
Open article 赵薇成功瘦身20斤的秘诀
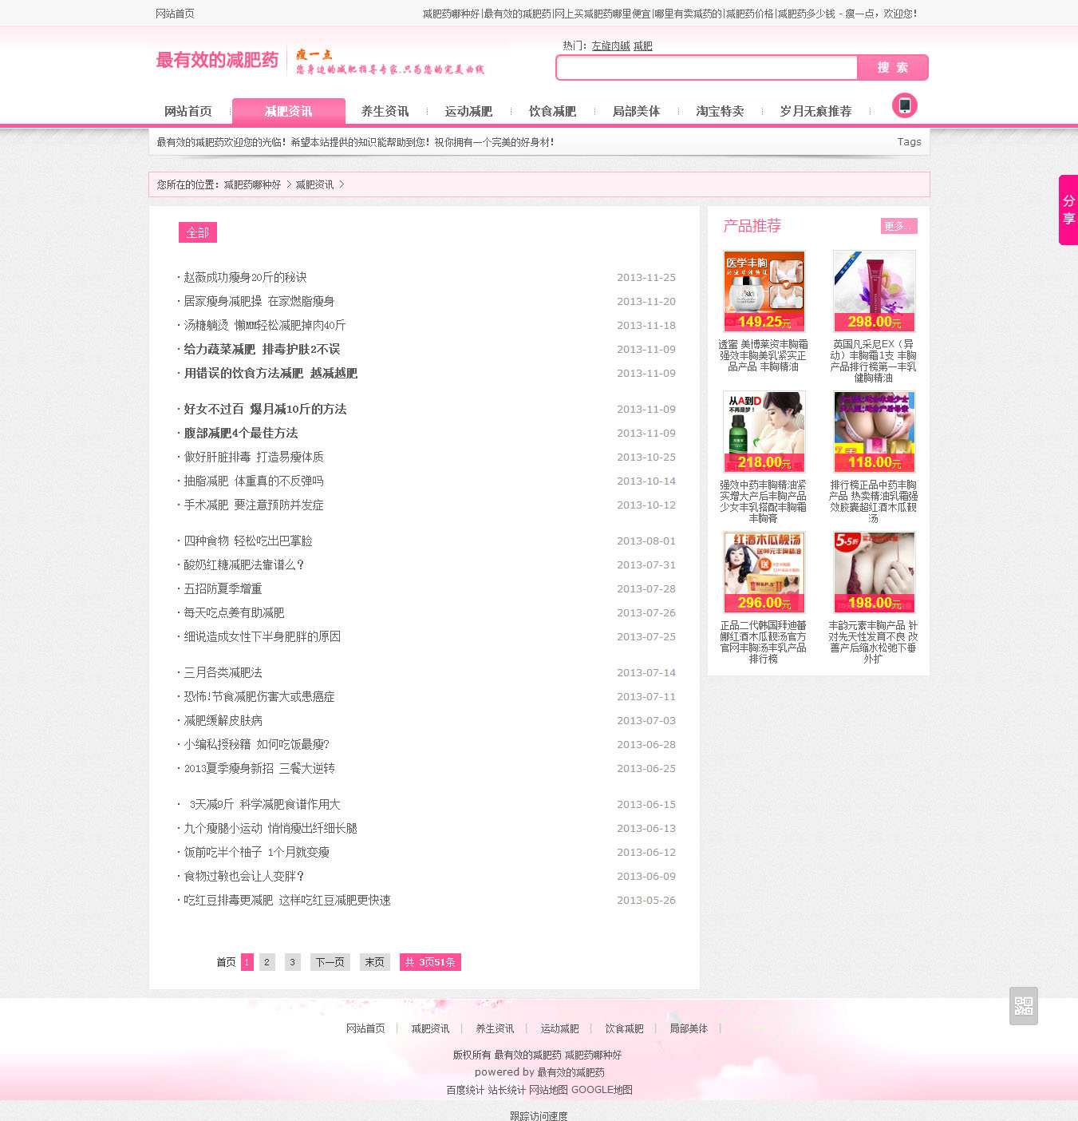245,277
